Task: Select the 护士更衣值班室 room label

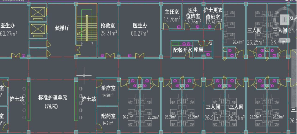Action: (213, 13)
